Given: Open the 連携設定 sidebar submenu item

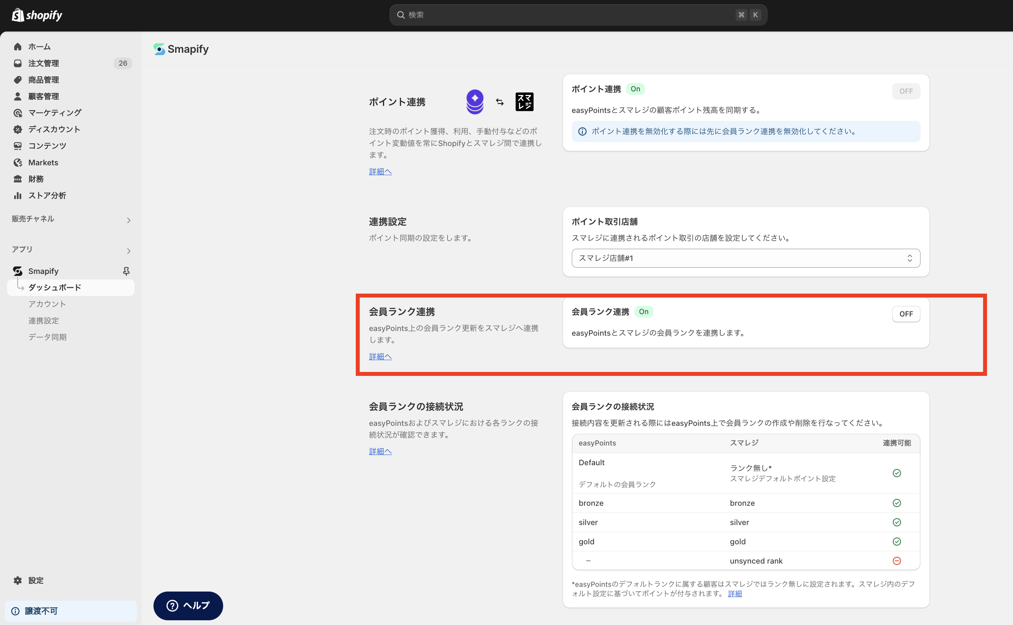Looking at the screenshot, I should 43,321.
